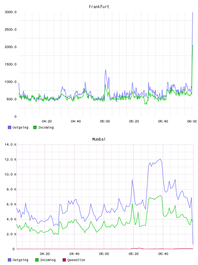Click the 04:40 time label in Mumbai chart

[75, 254]
